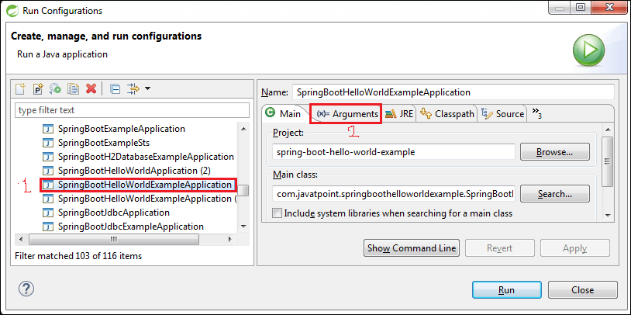631x315 pixels.
Task: Click the Show Command Line button
Action: click(x=412, y=248)
